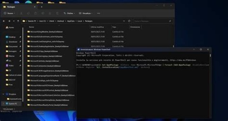The height and width of the screenshot is (121, 228).
Task: Select the Microsoft.GetHelp folder
Action: [x=43, y=61]
